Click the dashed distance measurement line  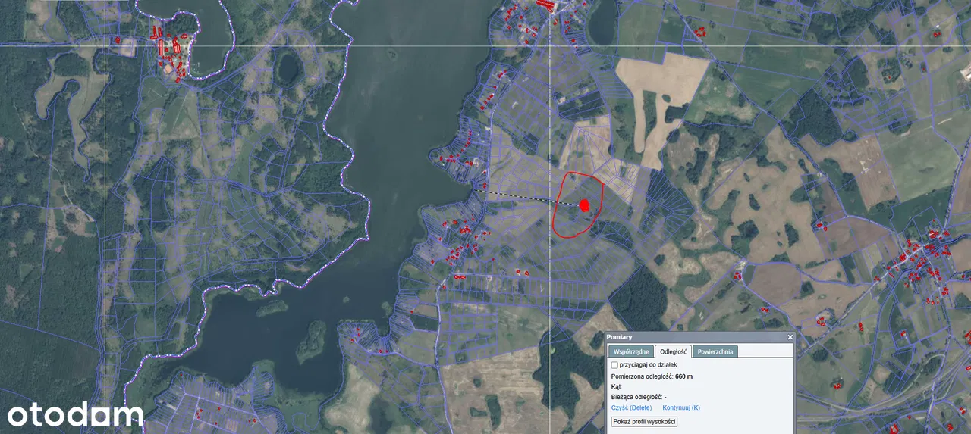pyautogui.click(x=523, y=197)
